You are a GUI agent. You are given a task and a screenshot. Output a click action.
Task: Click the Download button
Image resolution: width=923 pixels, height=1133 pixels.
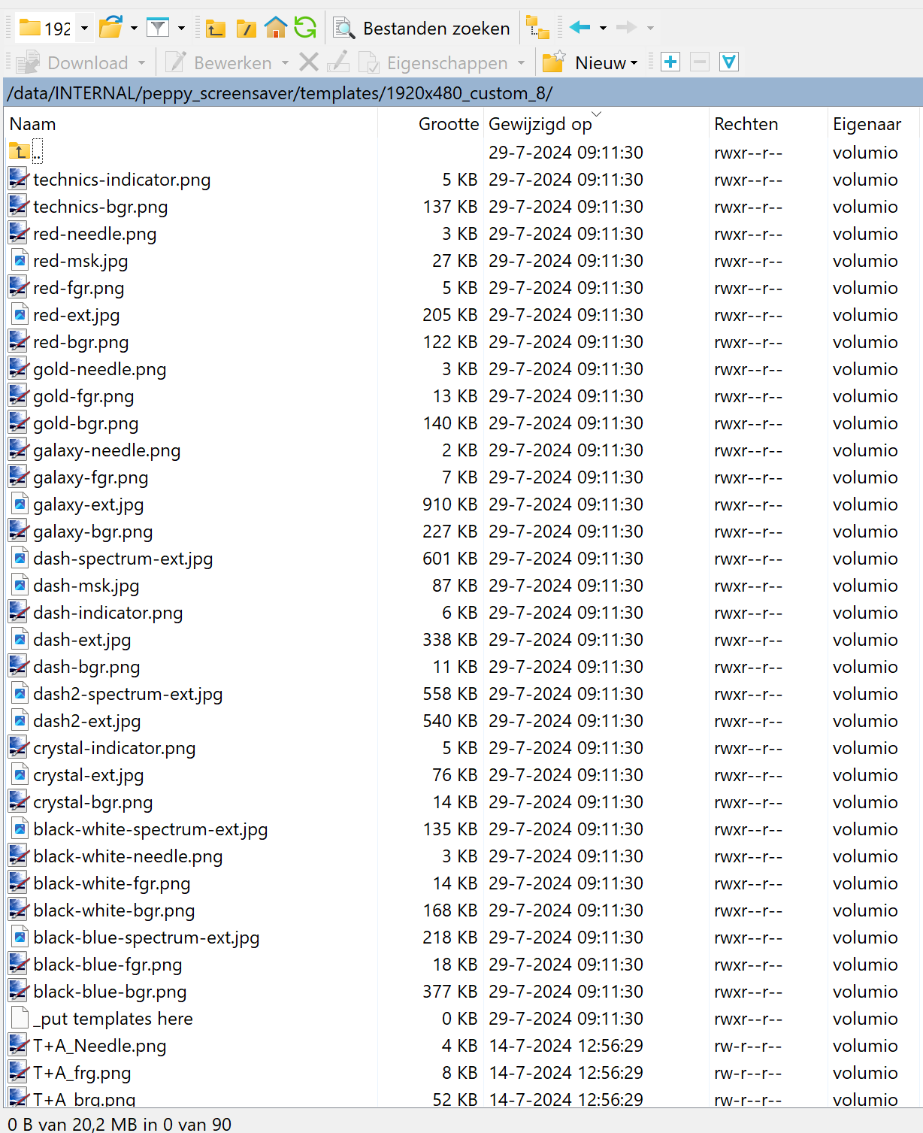73,62
